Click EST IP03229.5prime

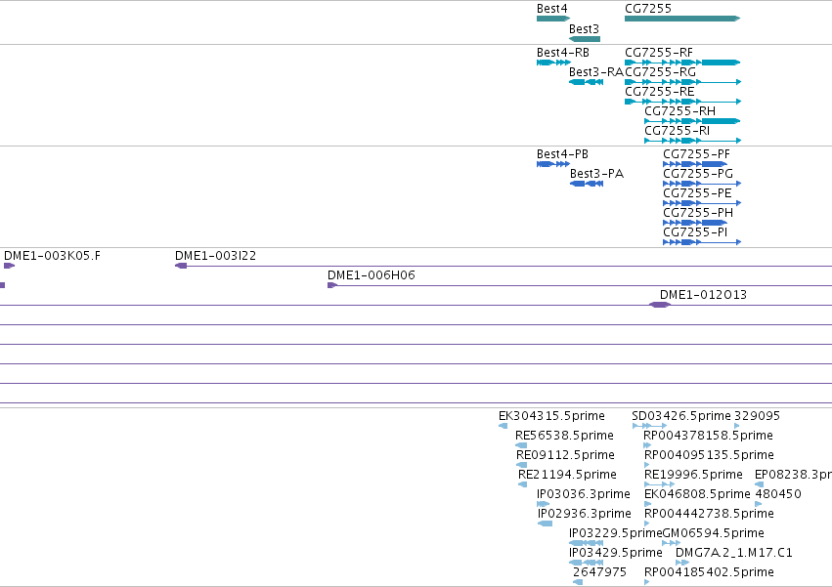pyautogui.click(x=586, y=543)
